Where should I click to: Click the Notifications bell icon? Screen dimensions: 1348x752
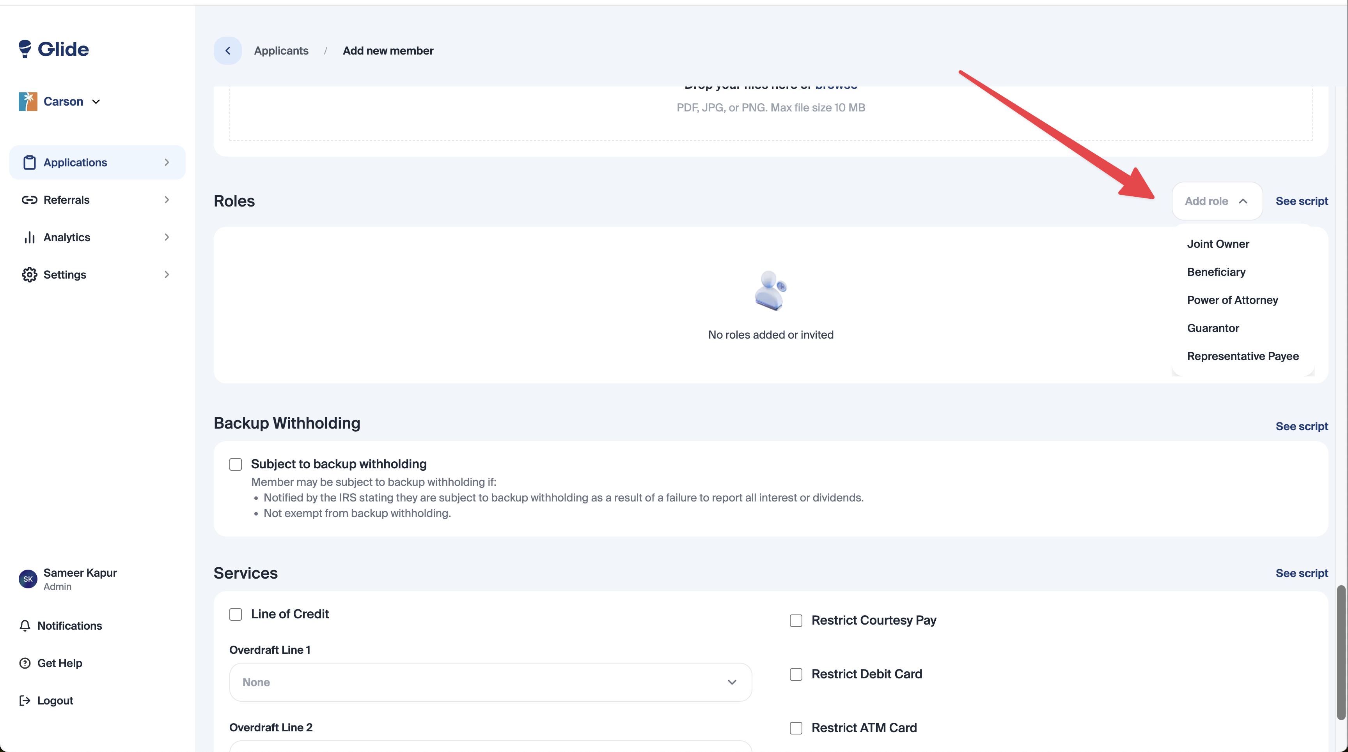[x=25, y=625]
